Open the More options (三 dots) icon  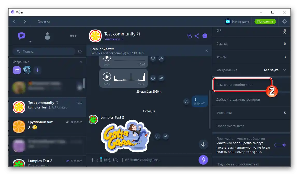click(x=73, y=36)
